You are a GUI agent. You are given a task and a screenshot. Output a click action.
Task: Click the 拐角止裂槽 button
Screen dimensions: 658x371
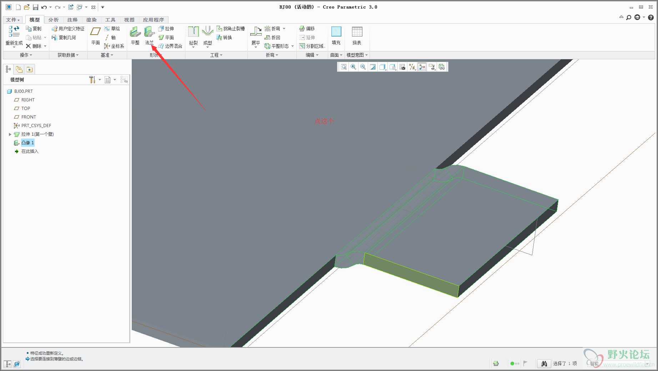tap(231, 29)
